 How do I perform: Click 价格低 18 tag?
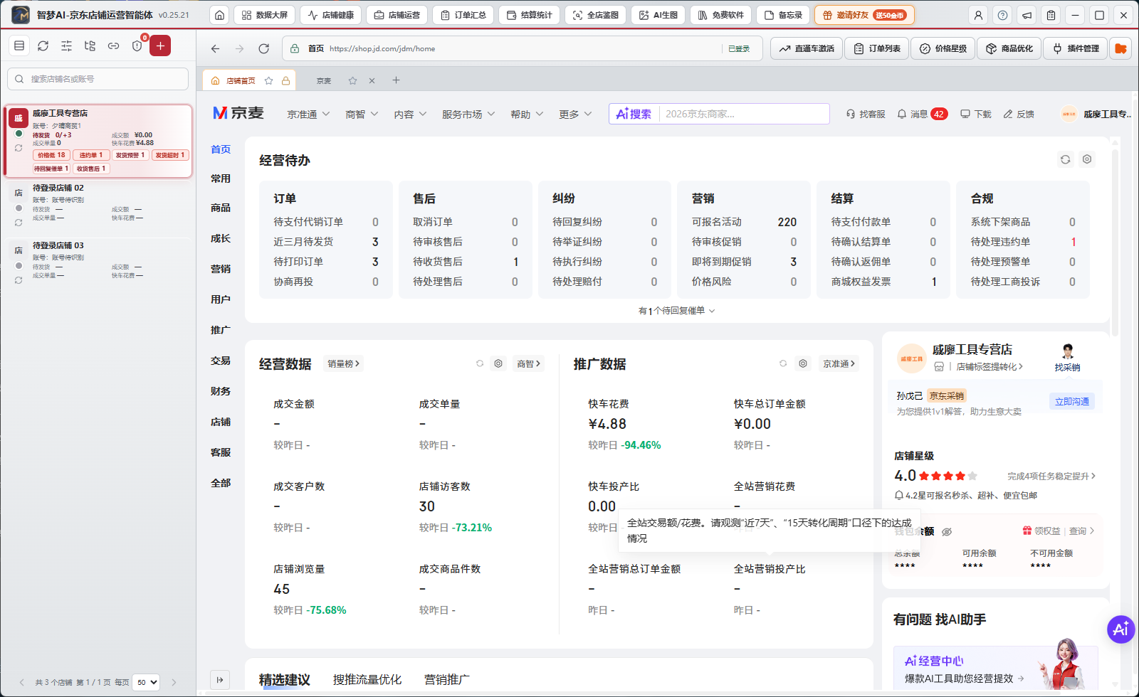click(51, 155)
